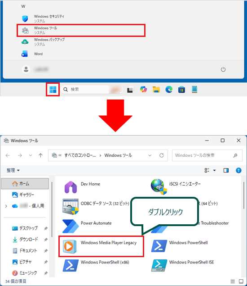247x286 pixels.
Task: Open デスクトップ in the navigation pane
Action: 25,228
